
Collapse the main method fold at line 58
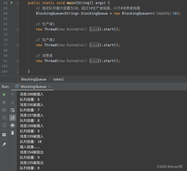coord(18,3)
